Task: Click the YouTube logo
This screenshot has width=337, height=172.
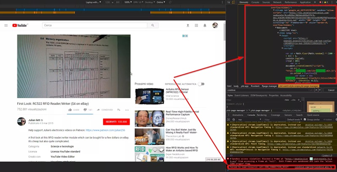Action: coord(20,26)
